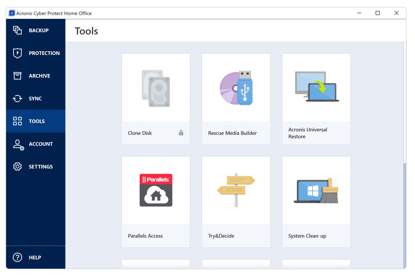
Task: Launch Parallels Access cloud icon
Action: click(x=156, y=190)
